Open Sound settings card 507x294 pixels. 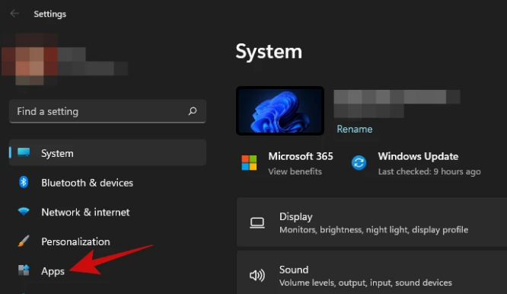371,273
